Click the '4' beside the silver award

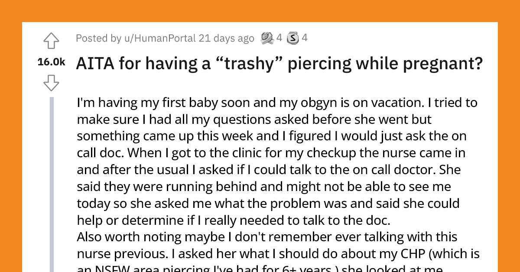pyautogui.click(x=305, y=38)
